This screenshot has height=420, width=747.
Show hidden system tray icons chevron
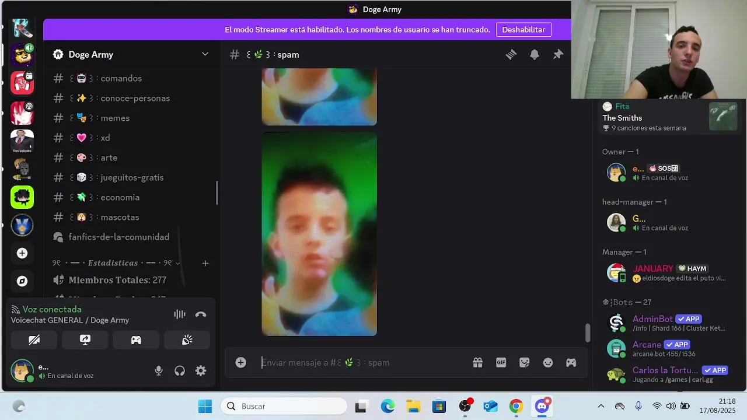point(601,406)
